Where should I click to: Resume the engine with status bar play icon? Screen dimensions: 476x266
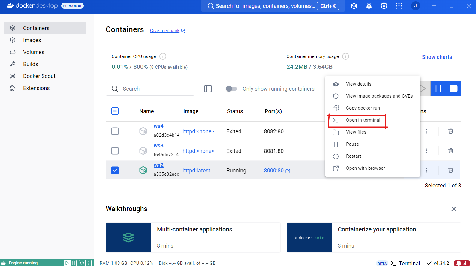coord(67,263)
